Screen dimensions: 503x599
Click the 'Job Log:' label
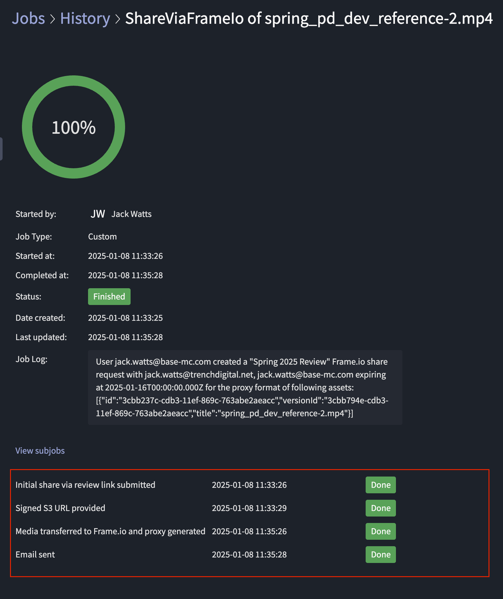(31, 359)
